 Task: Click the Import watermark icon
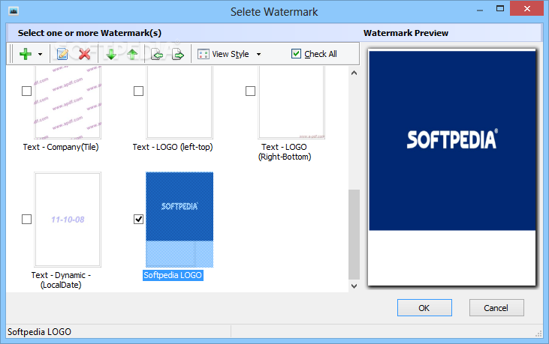156,54
